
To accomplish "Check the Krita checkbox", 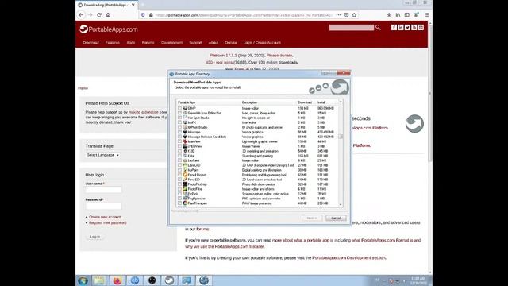I will coord(180,156).
